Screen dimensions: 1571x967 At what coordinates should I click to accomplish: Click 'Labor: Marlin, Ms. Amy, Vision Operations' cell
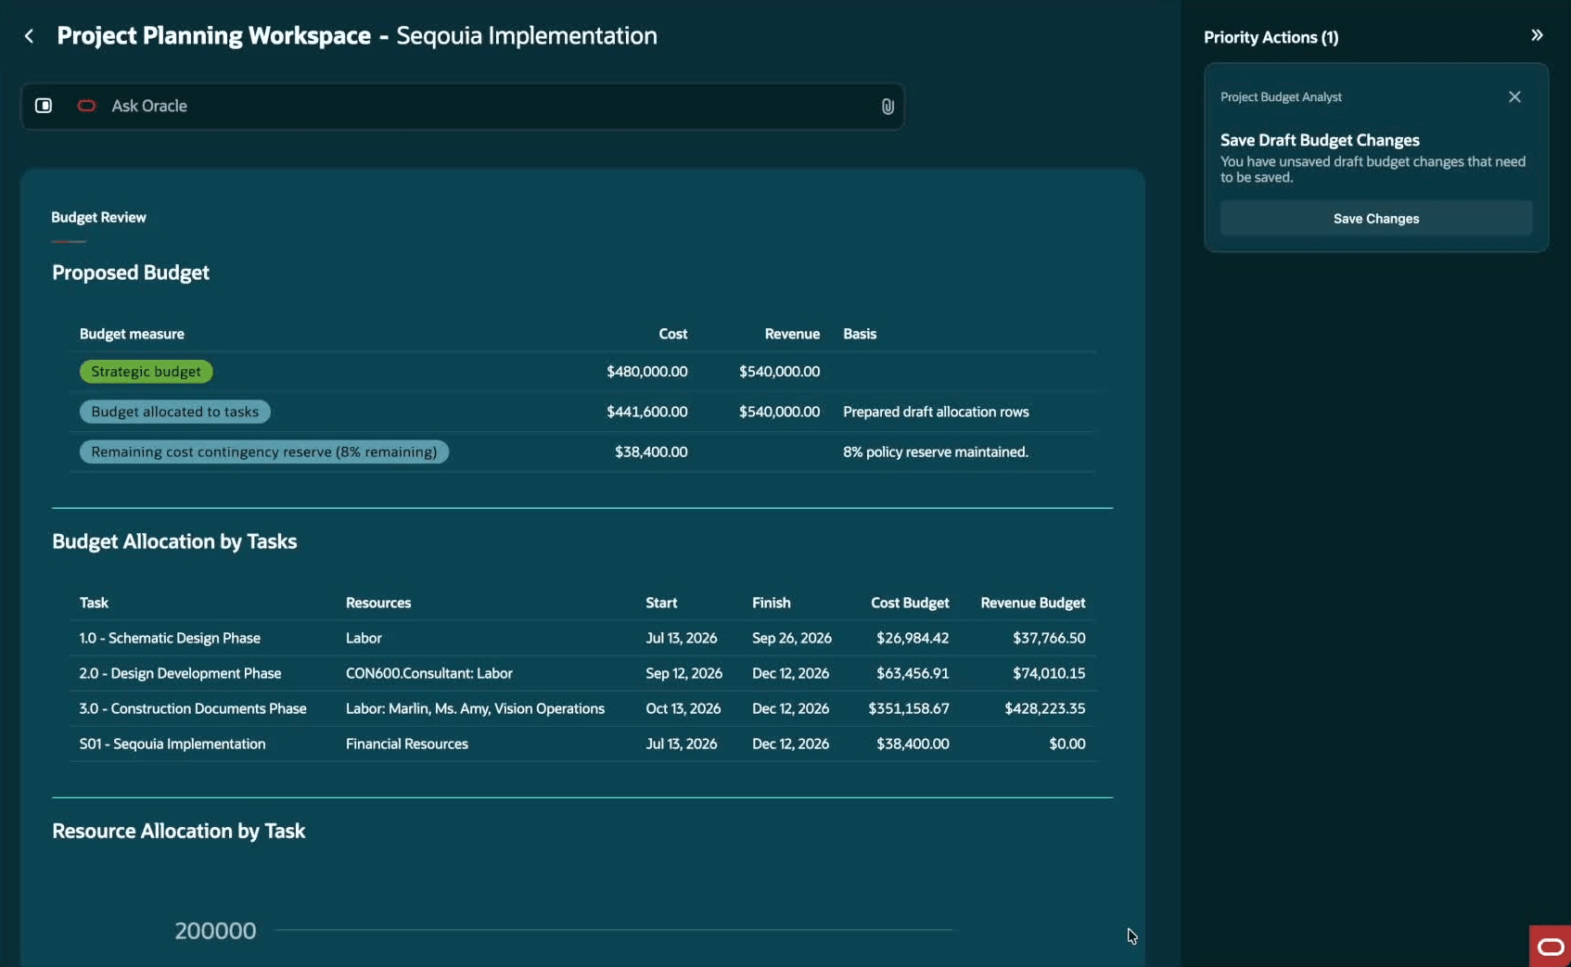(475, 708)
